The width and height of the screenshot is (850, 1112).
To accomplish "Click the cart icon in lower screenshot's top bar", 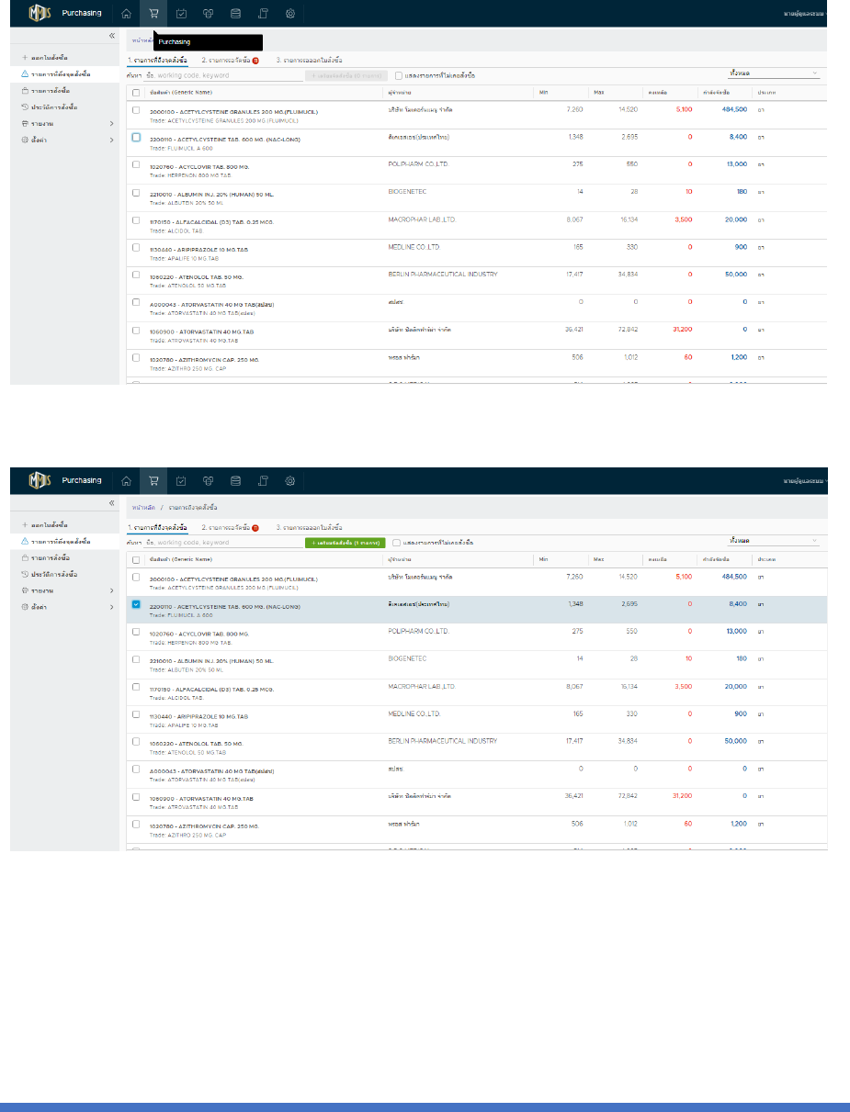I will (153, 480).
